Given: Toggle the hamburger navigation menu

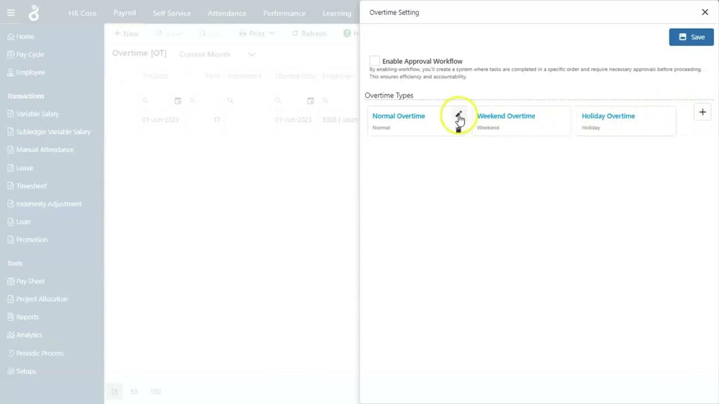Looking at the screenshot, I should 11,12.
